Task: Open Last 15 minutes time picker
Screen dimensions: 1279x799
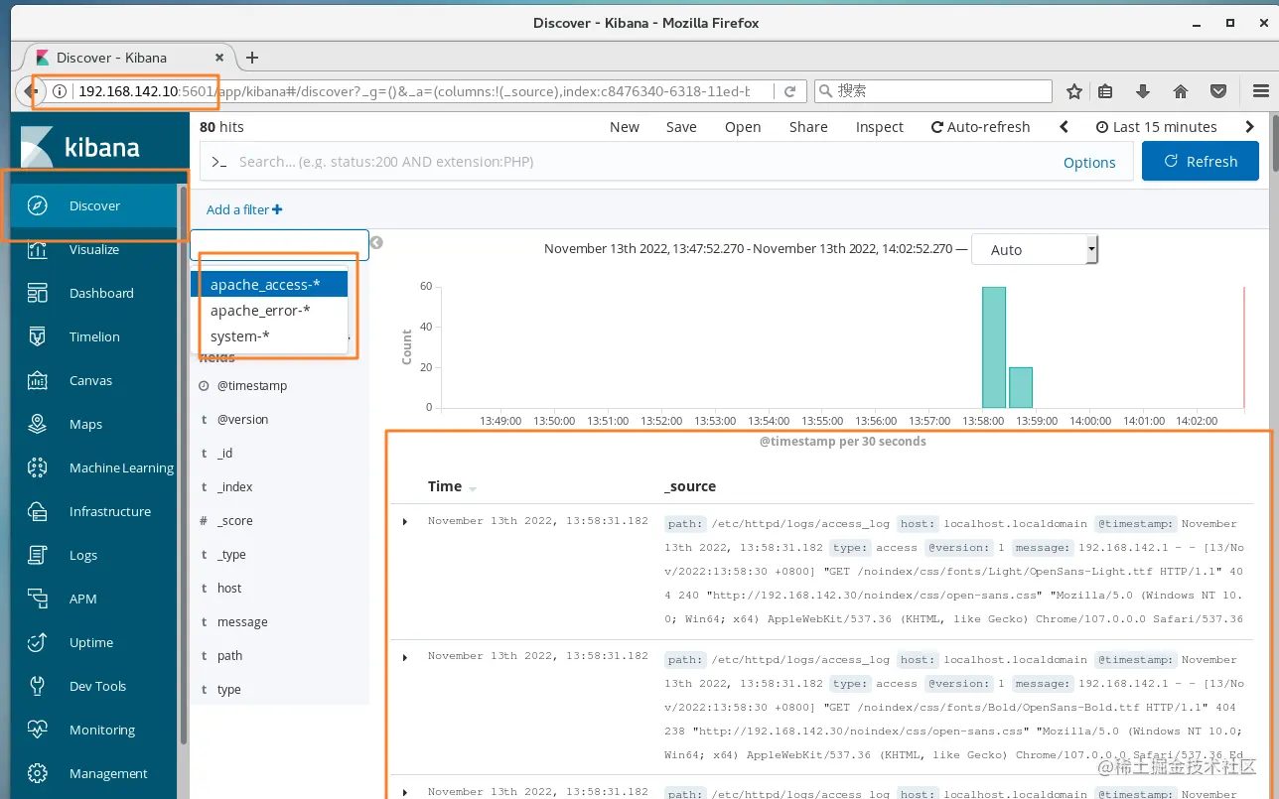Action: click(1157, 127)
